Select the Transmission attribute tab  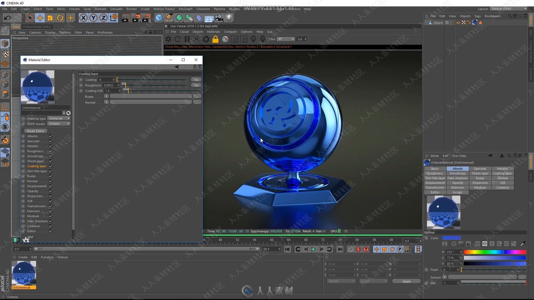(x=435, y=187)
